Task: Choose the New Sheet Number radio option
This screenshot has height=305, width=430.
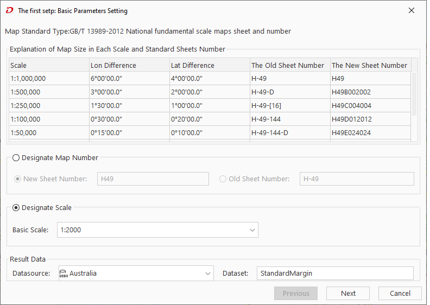Action: [x=18, y=179]
